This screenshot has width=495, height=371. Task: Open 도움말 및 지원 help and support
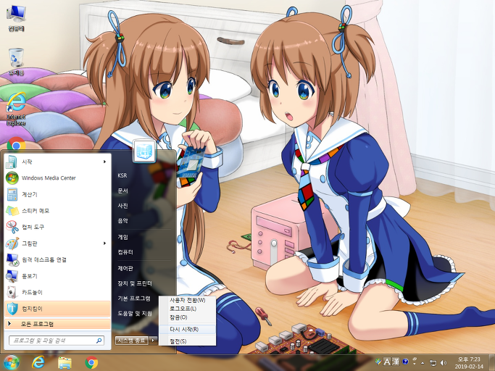click(135, 313)
